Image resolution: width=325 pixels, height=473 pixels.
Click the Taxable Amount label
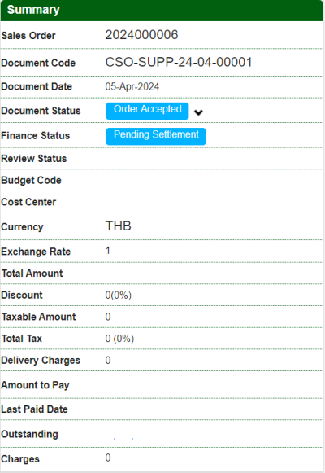38,317
